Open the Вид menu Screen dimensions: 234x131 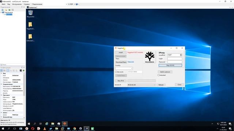(9, 4)
